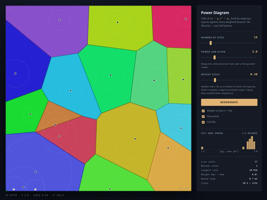Click the Build time value 0.7 ms
Screen dimensions: 267x200
[x=253, y=179]
